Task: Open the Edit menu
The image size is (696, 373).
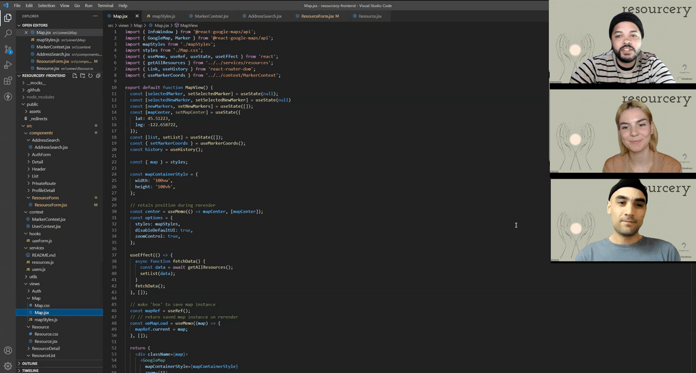Action: click(x=29, y=5)
